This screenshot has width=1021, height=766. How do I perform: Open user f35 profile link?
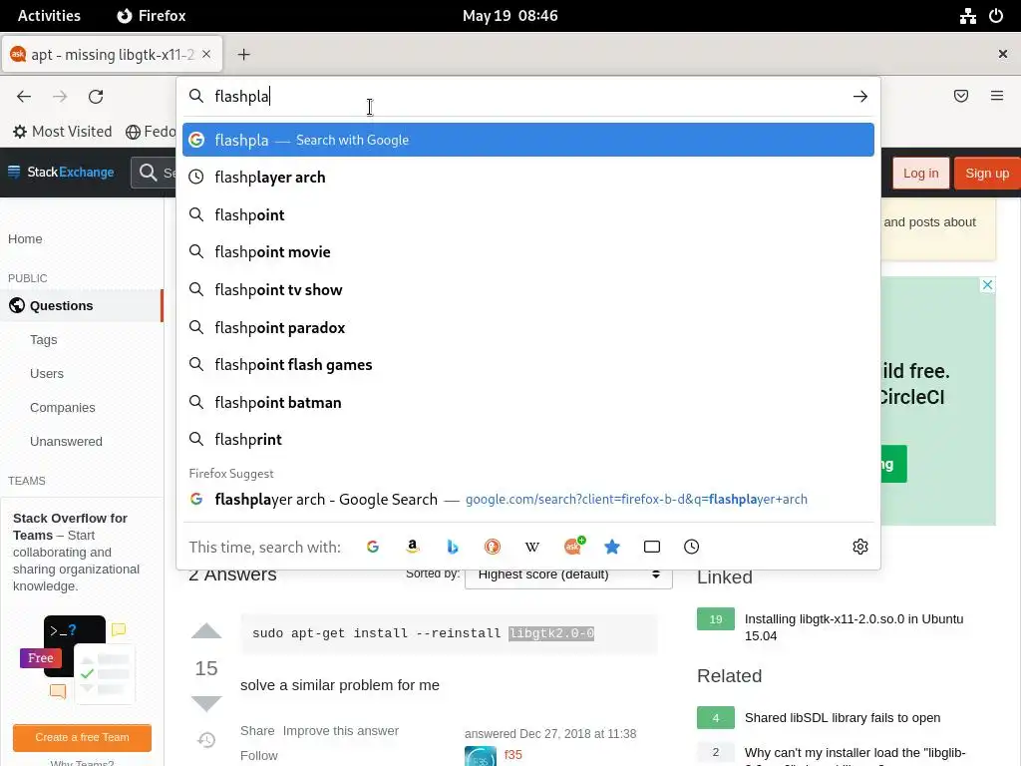[513, 754]
